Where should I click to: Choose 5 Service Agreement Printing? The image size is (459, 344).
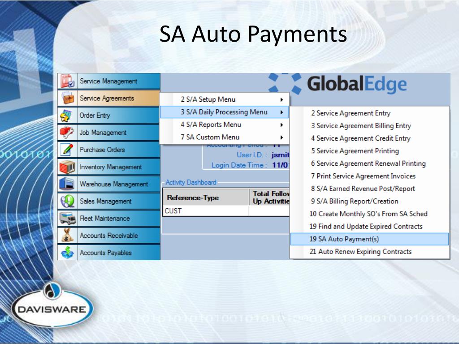pos(369,151)
